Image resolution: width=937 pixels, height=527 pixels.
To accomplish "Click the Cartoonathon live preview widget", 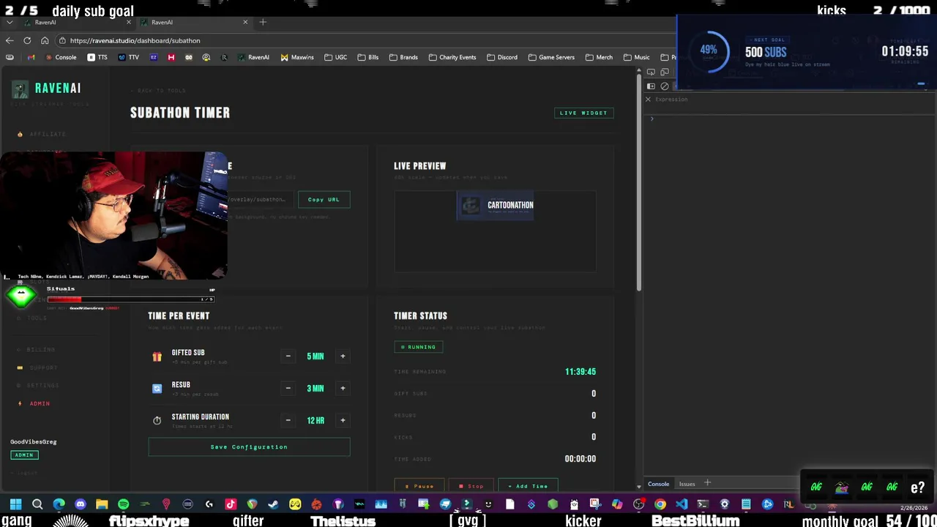I will 496,206.
